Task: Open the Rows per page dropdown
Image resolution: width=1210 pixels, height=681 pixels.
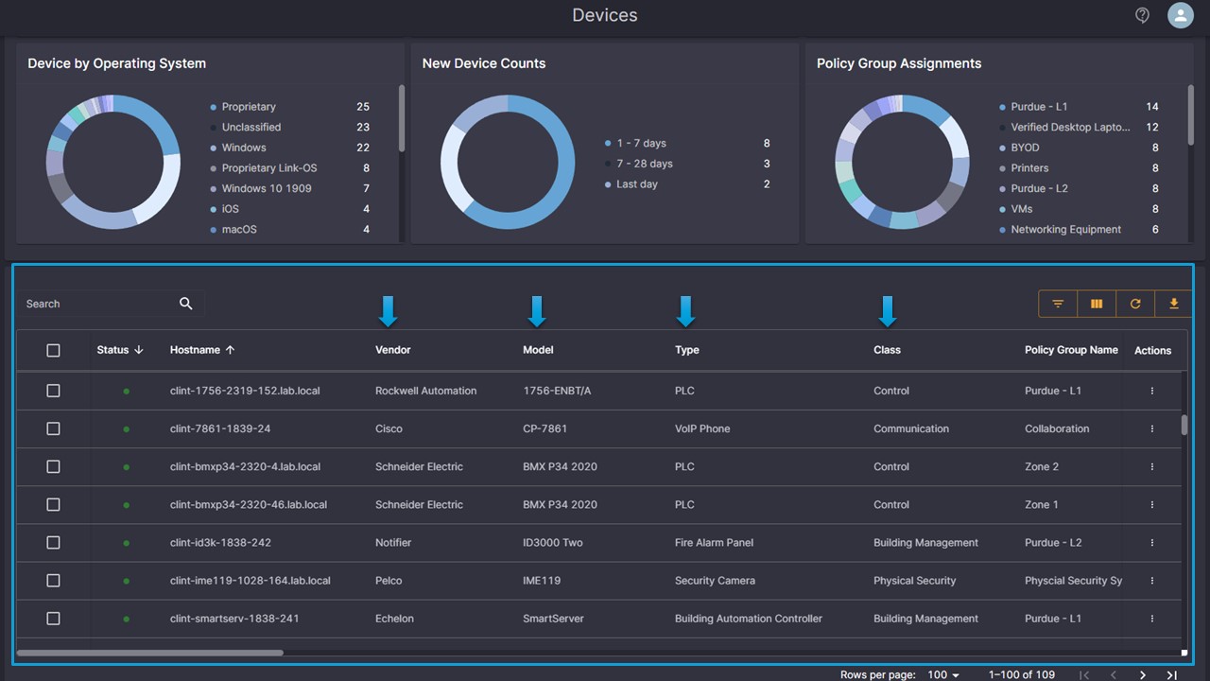Action: [943, 675]
